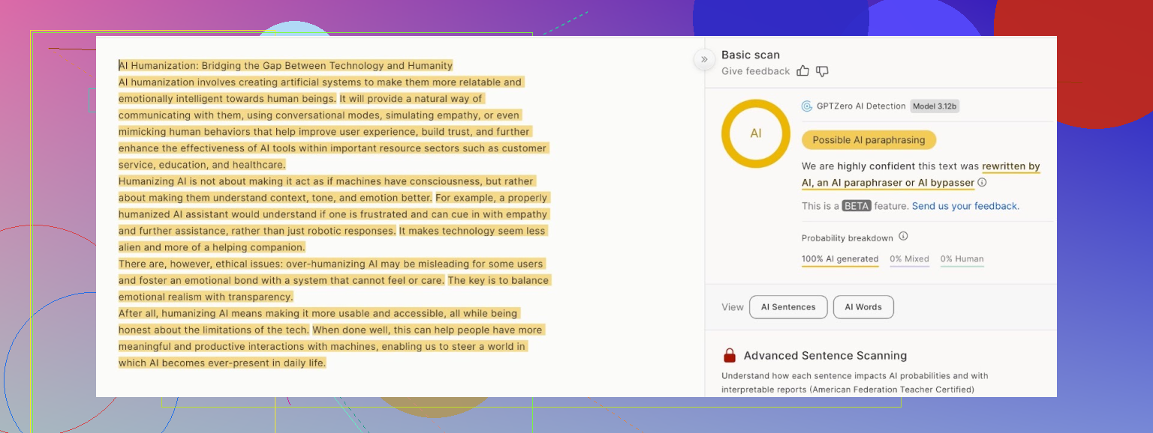Place cursor in the article title line
Image resolution: width=1153 pixels, height=433 pixels.
pos(285,66)
